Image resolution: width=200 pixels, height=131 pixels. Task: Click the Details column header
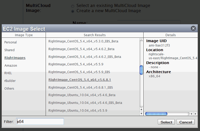coord(171,35)
